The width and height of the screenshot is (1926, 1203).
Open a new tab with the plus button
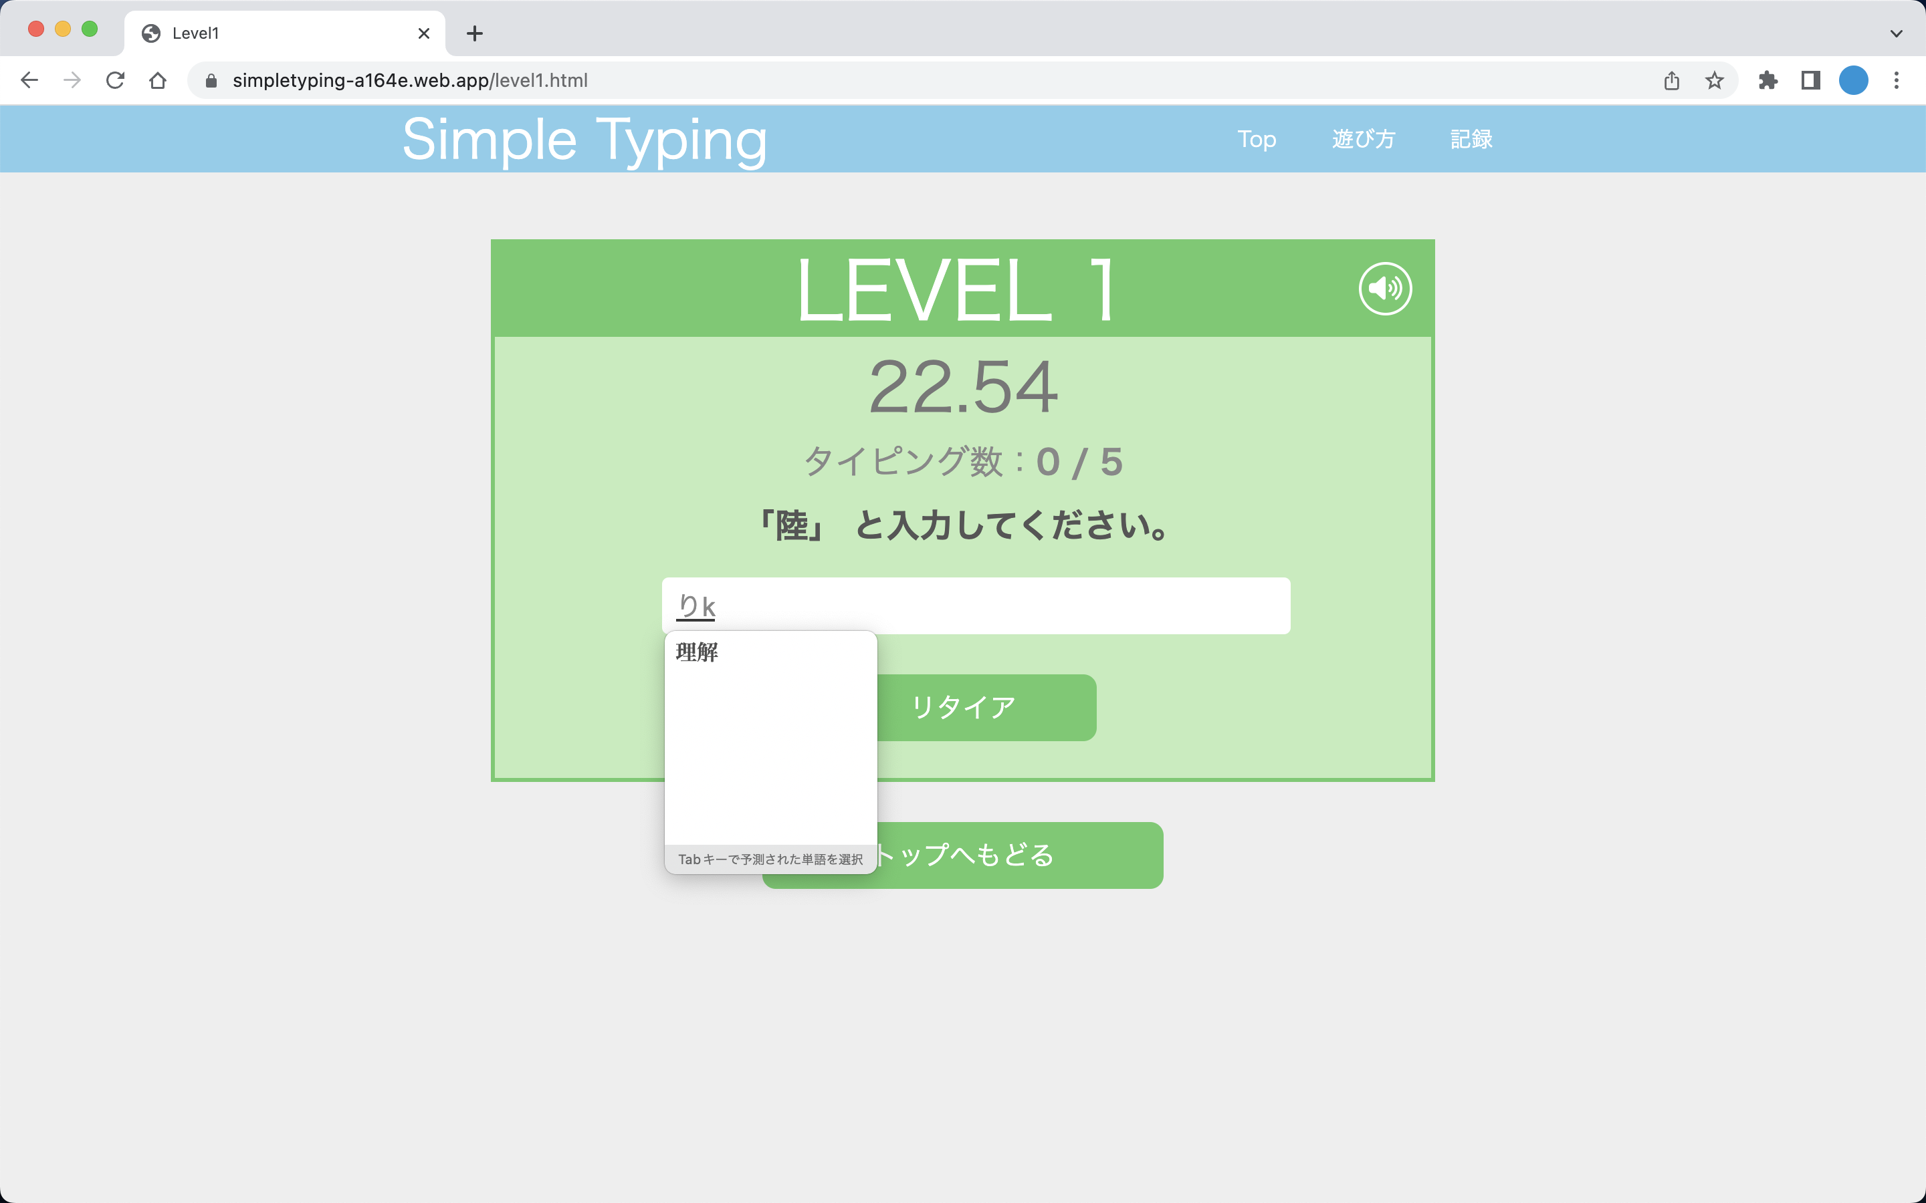(x=475, y=33)
